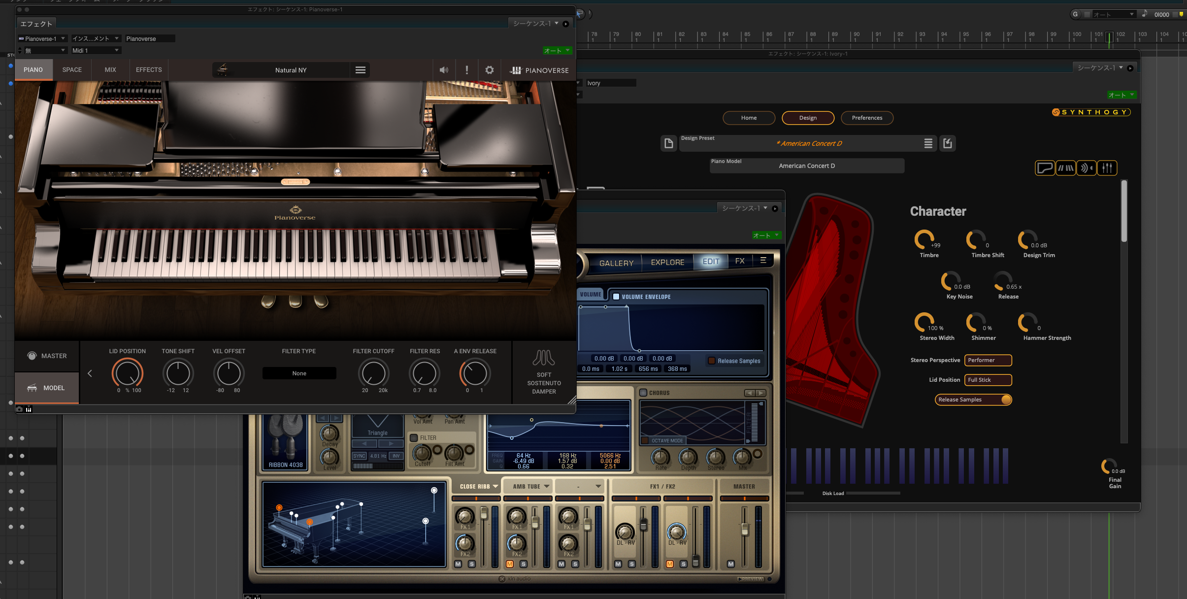Select Ivory piano lid shape view icon
Image resolution: width=1187 pixels, height=599 pixels.
1045,168
